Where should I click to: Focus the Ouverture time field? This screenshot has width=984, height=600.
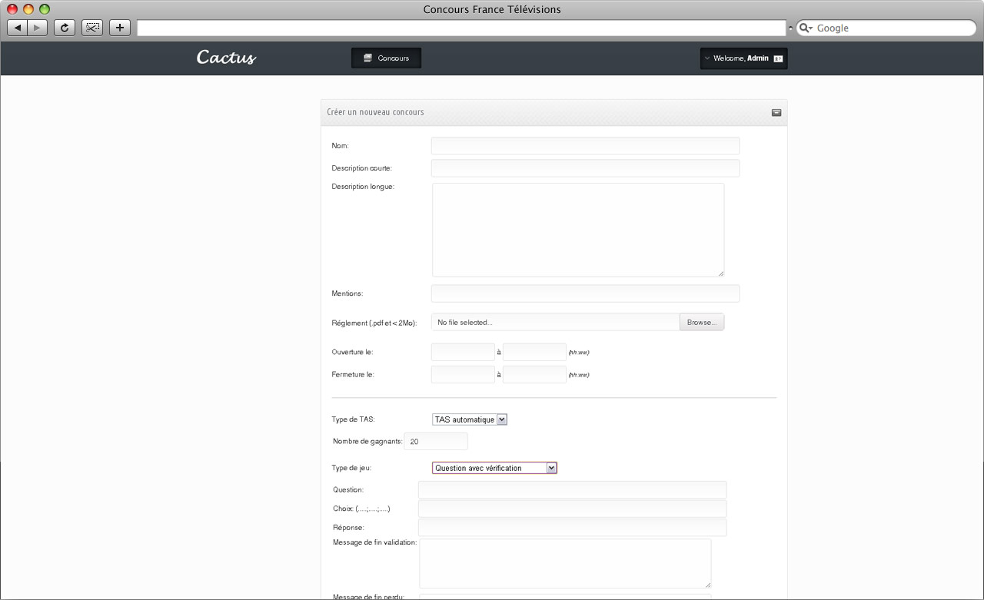click(534, 352)
